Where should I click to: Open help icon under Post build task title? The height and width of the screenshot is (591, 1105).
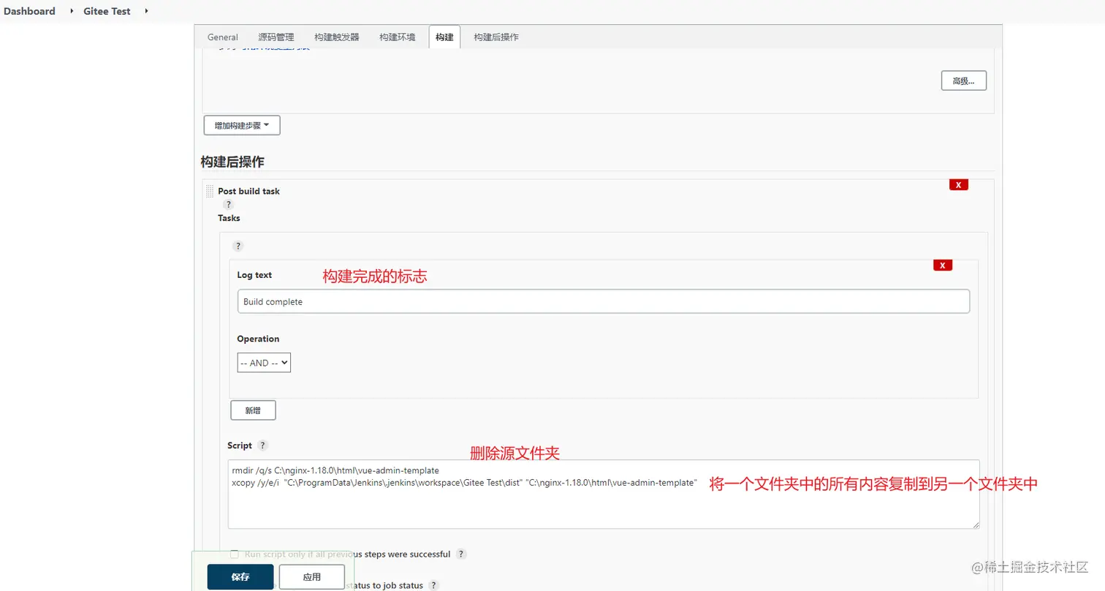click(228, 205)
